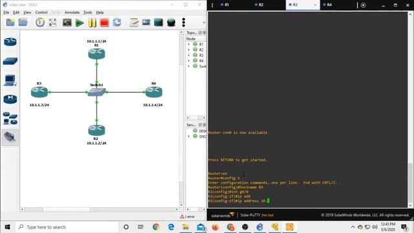Open the Windows Start menu
This screenshot has width=414, height=233.
(7, 227)
